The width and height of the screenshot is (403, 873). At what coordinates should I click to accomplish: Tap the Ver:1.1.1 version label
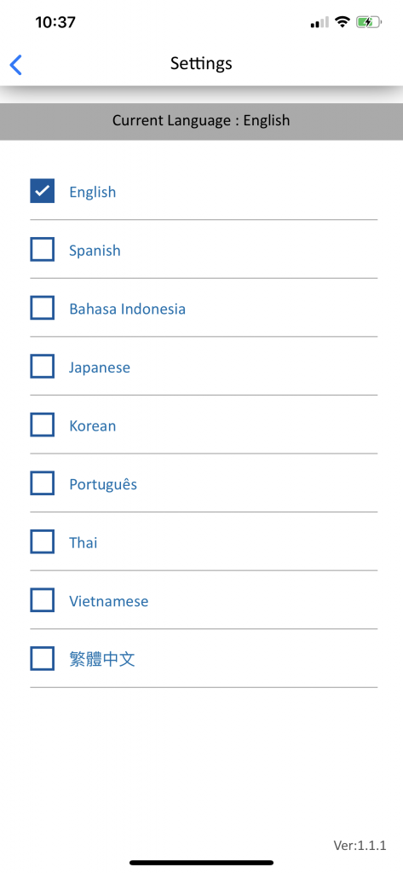[x=360, y=845]
